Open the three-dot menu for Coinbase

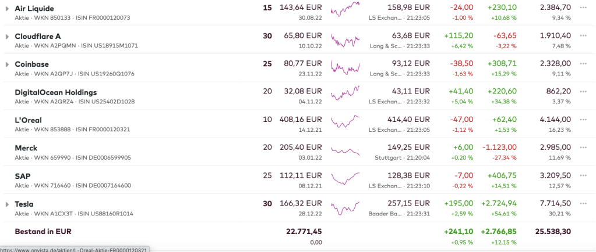[x=584, y=64]
